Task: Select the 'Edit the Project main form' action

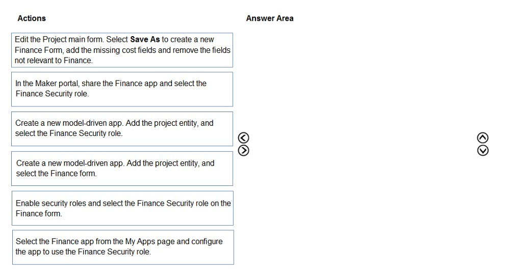Action: pyautogui.click(x=122, y=50)
